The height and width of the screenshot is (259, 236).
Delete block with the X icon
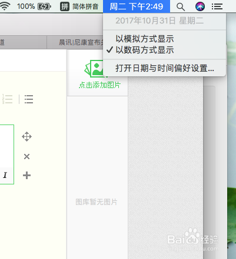tap(26, 156)
